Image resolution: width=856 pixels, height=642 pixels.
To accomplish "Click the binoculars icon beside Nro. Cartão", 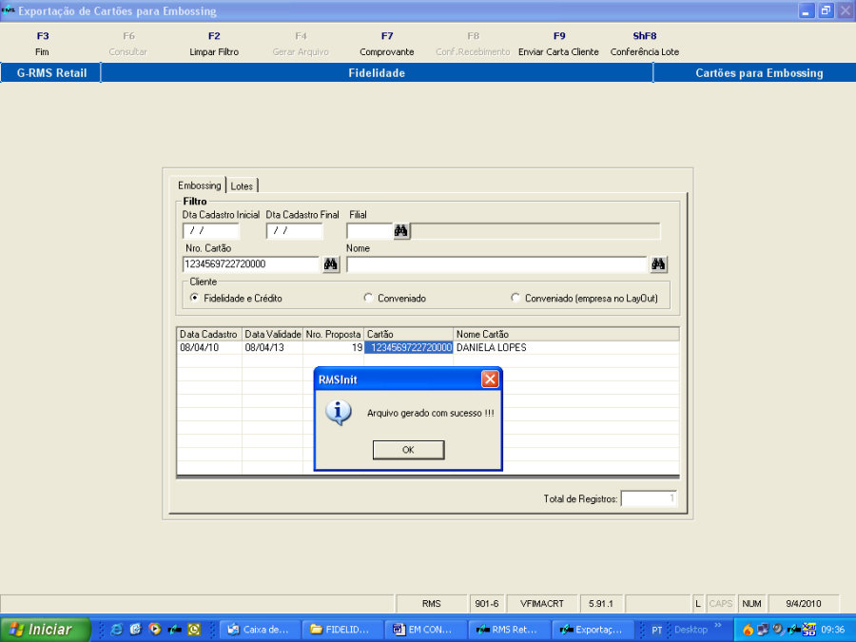I will tap(331, 264).
